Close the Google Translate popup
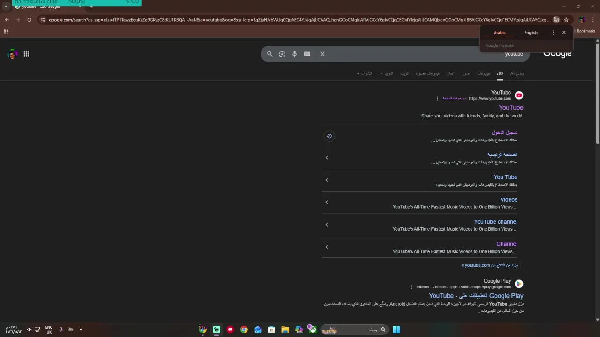 point(564,33)
